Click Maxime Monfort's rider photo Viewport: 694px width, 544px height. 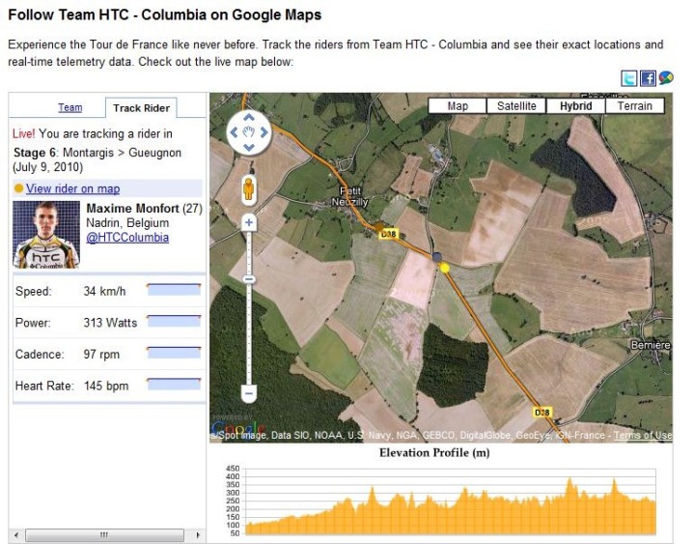[x=46, y=235]
